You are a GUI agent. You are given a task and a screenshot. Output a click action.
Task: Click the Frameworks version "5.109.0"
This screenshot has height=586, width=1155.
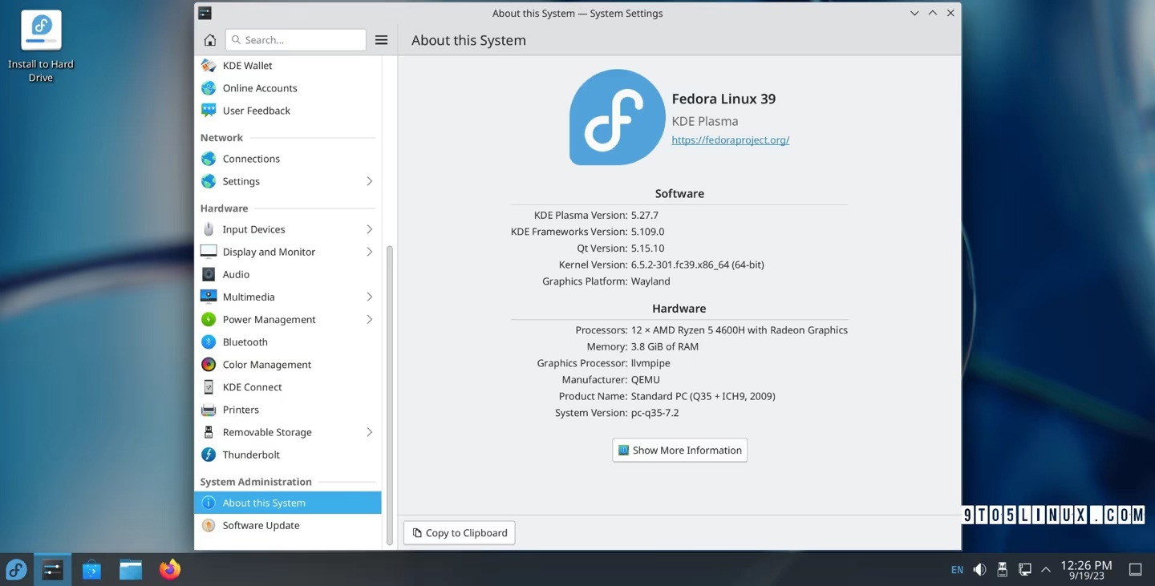(x=647, y=232)
